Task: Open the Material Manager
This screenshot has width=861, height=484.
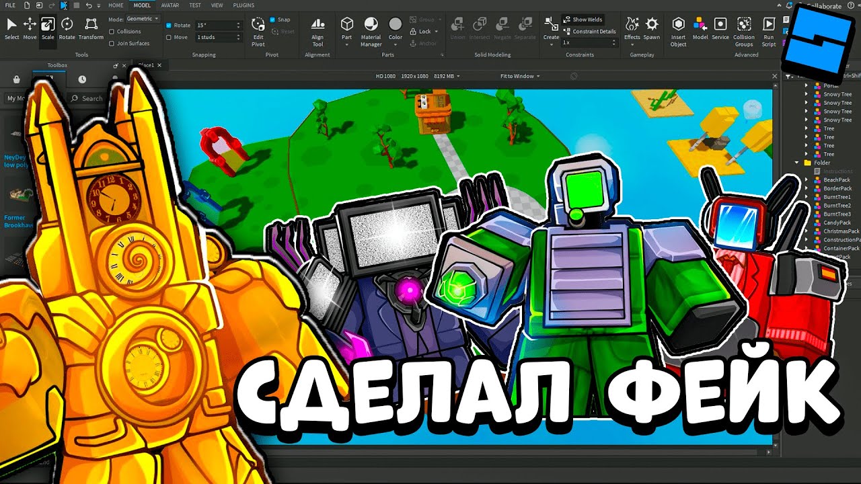Action: [371, 31]
